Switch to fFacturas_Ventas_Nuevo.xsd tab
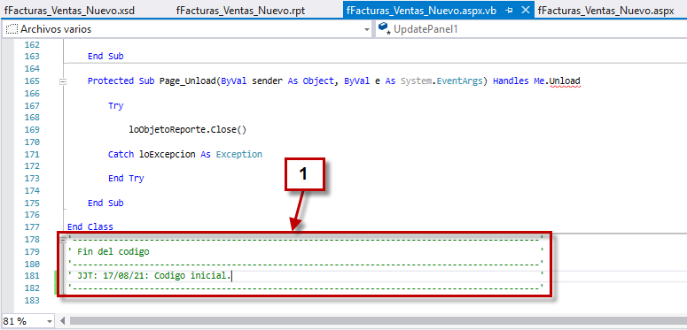 pos(69,11)
